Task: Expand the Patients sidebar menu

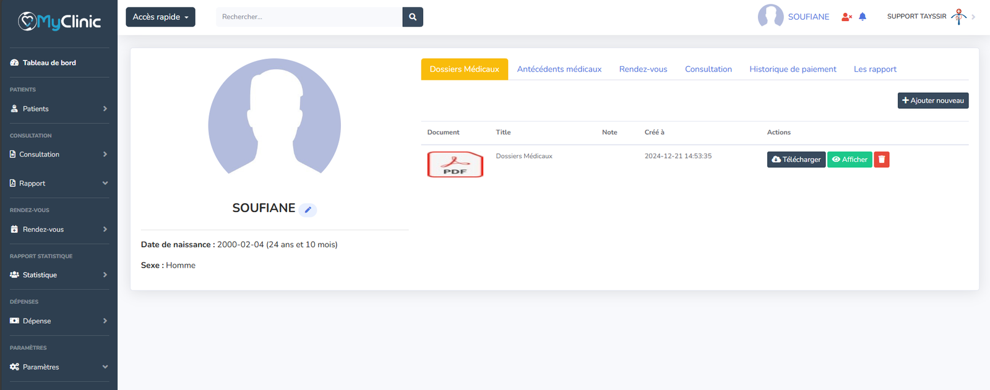Action: click(59, 109)
